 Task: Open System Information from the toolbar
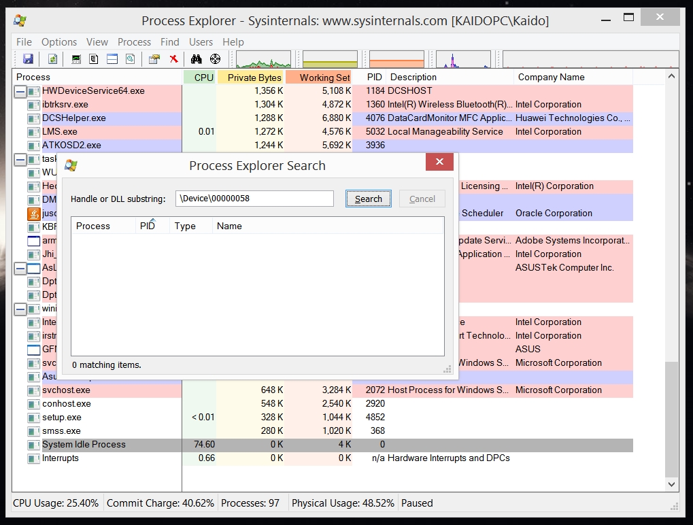76,58
